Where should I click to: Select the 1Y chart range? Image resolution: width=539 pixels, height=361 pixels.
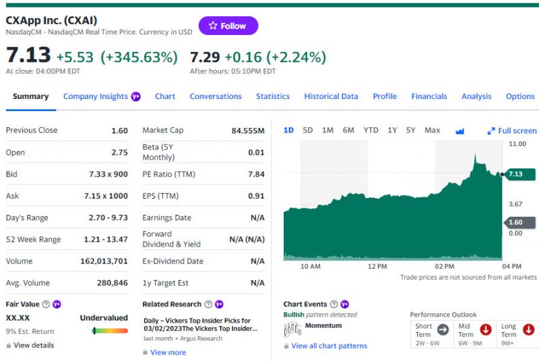392,131
